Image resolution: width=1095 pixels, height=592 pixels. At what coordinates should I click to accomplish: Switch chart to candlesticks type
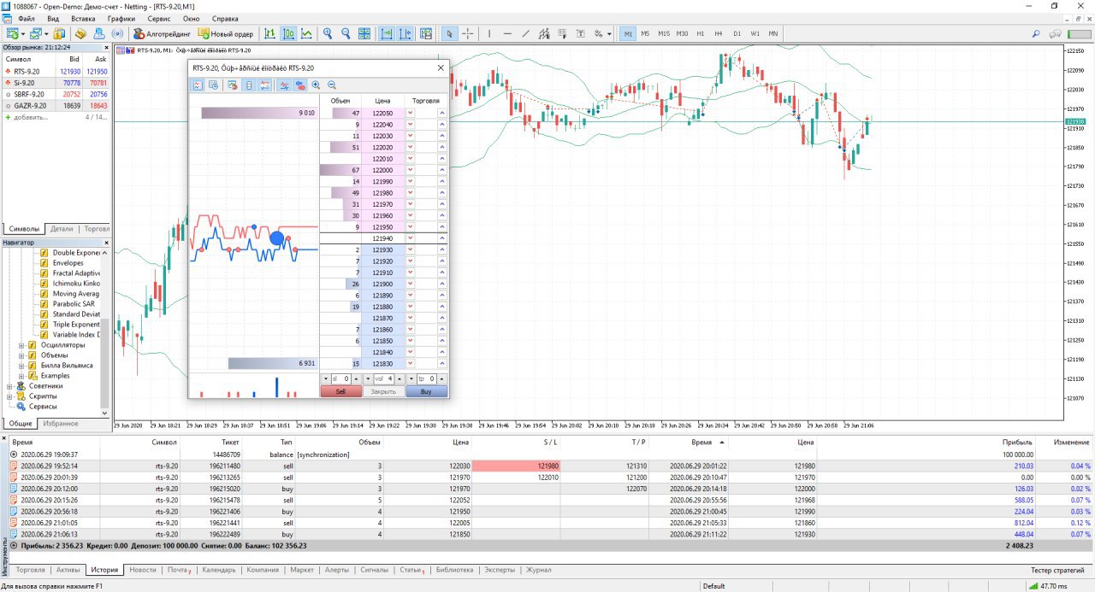(x=288, y=34)
